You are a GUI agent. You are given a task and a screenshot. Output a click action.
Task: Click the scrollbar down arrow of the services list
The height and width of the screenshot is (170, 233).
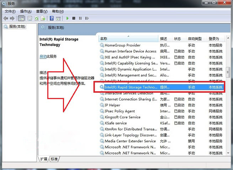(228, 153)
